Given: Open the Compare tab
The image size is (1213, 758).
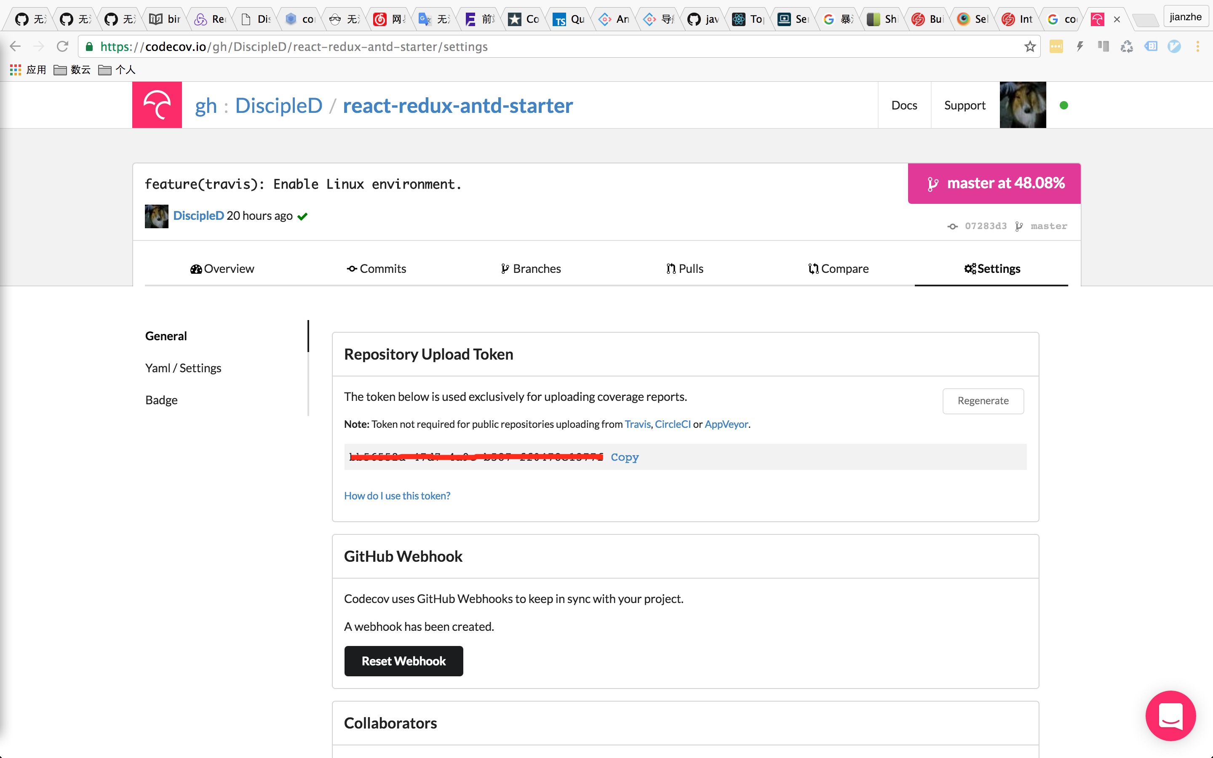Looking at the screenshot, I should [x=838, y=269].
